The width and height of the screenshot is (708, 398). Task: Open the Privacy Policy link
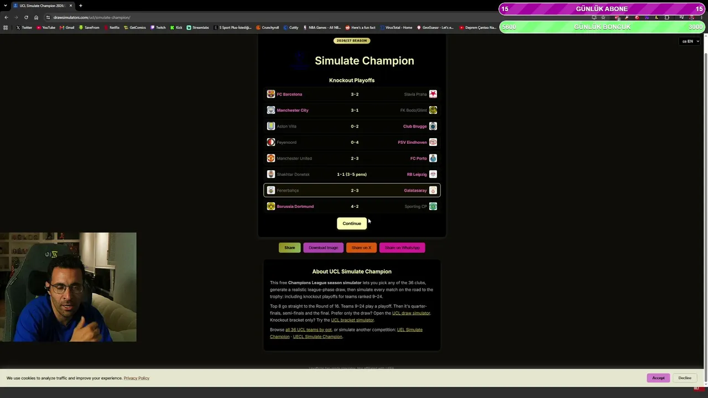click(x=137, y=378)
